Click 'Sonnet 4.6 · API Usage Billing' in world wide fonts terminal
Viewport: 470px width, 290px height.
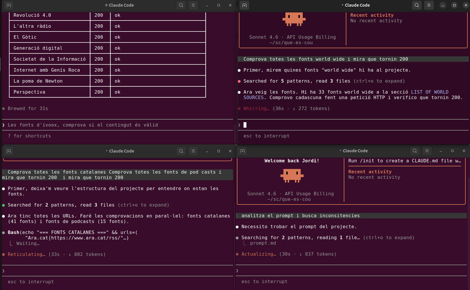coord(293,37)
